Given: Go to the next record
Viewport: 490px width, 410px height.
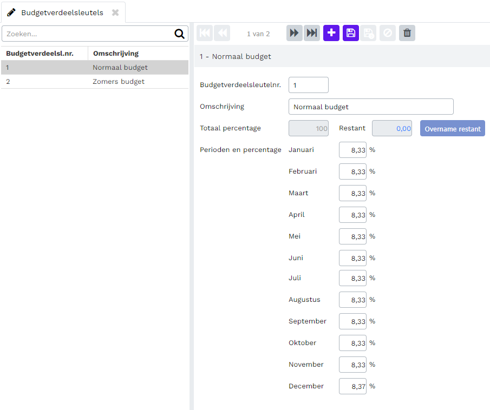Looking at the screenshot, I should (x=295, y=33).
